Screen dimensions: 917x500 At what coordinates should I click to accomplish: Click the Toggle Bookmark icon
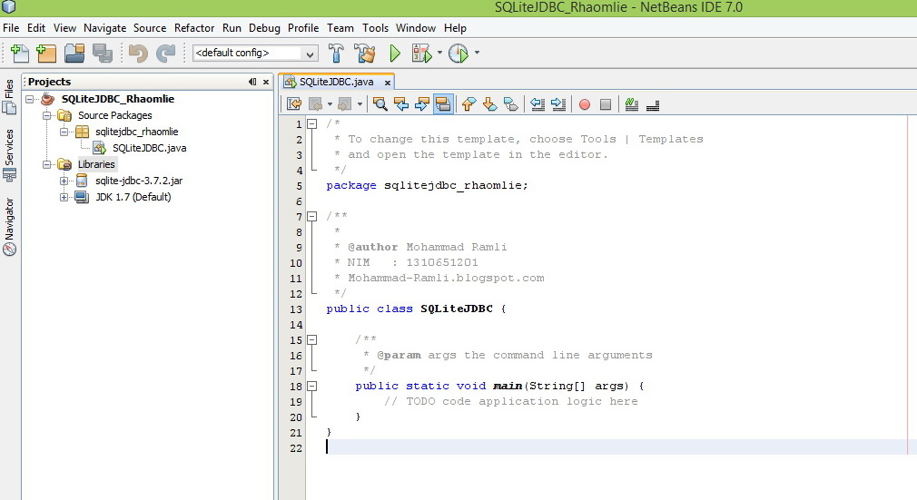click(510, 104)
